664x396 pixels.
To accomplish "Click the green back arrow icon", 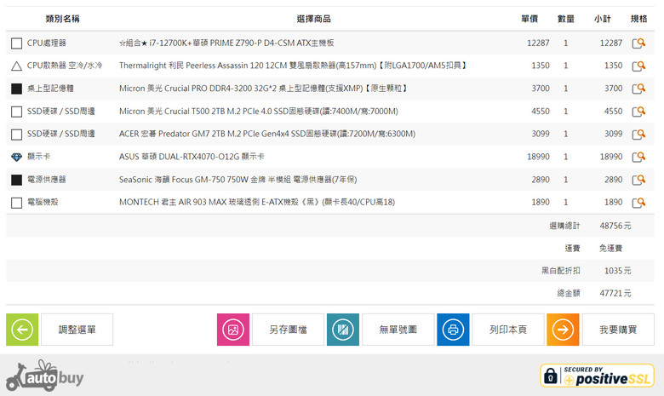I will coord(22,330).
